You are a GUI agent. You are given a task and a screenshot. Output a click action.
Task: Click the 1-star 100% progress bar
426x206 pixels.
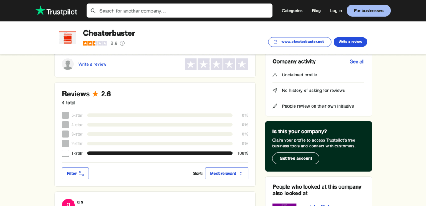(160, 153)
